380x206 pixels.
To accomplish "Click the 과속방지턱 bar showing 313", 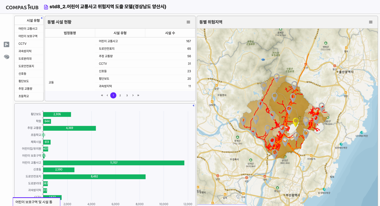I will [x=45, y=190].
